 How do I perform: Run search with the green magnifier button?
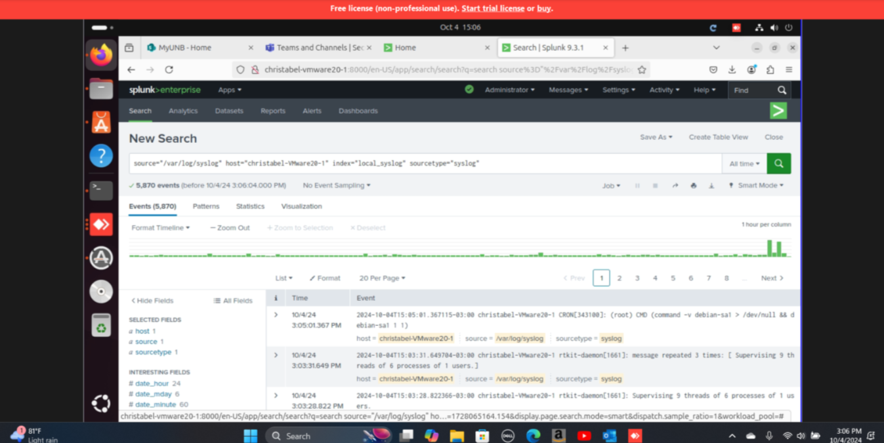click(x=778, y=163)
